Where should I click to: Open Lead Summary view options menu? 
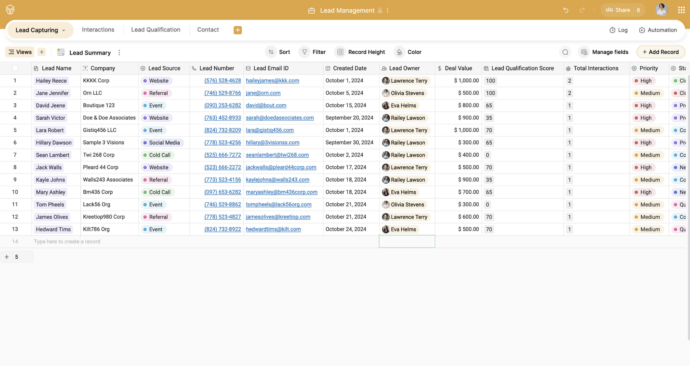119,53
